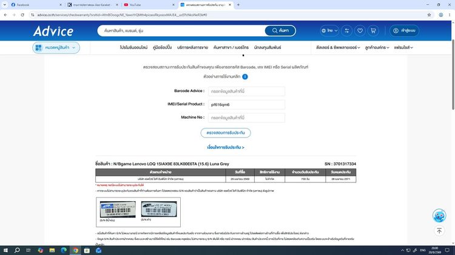This screenshot has width=455, height=255.
Task: Click the Advice logo
Action: pos(53,31)
